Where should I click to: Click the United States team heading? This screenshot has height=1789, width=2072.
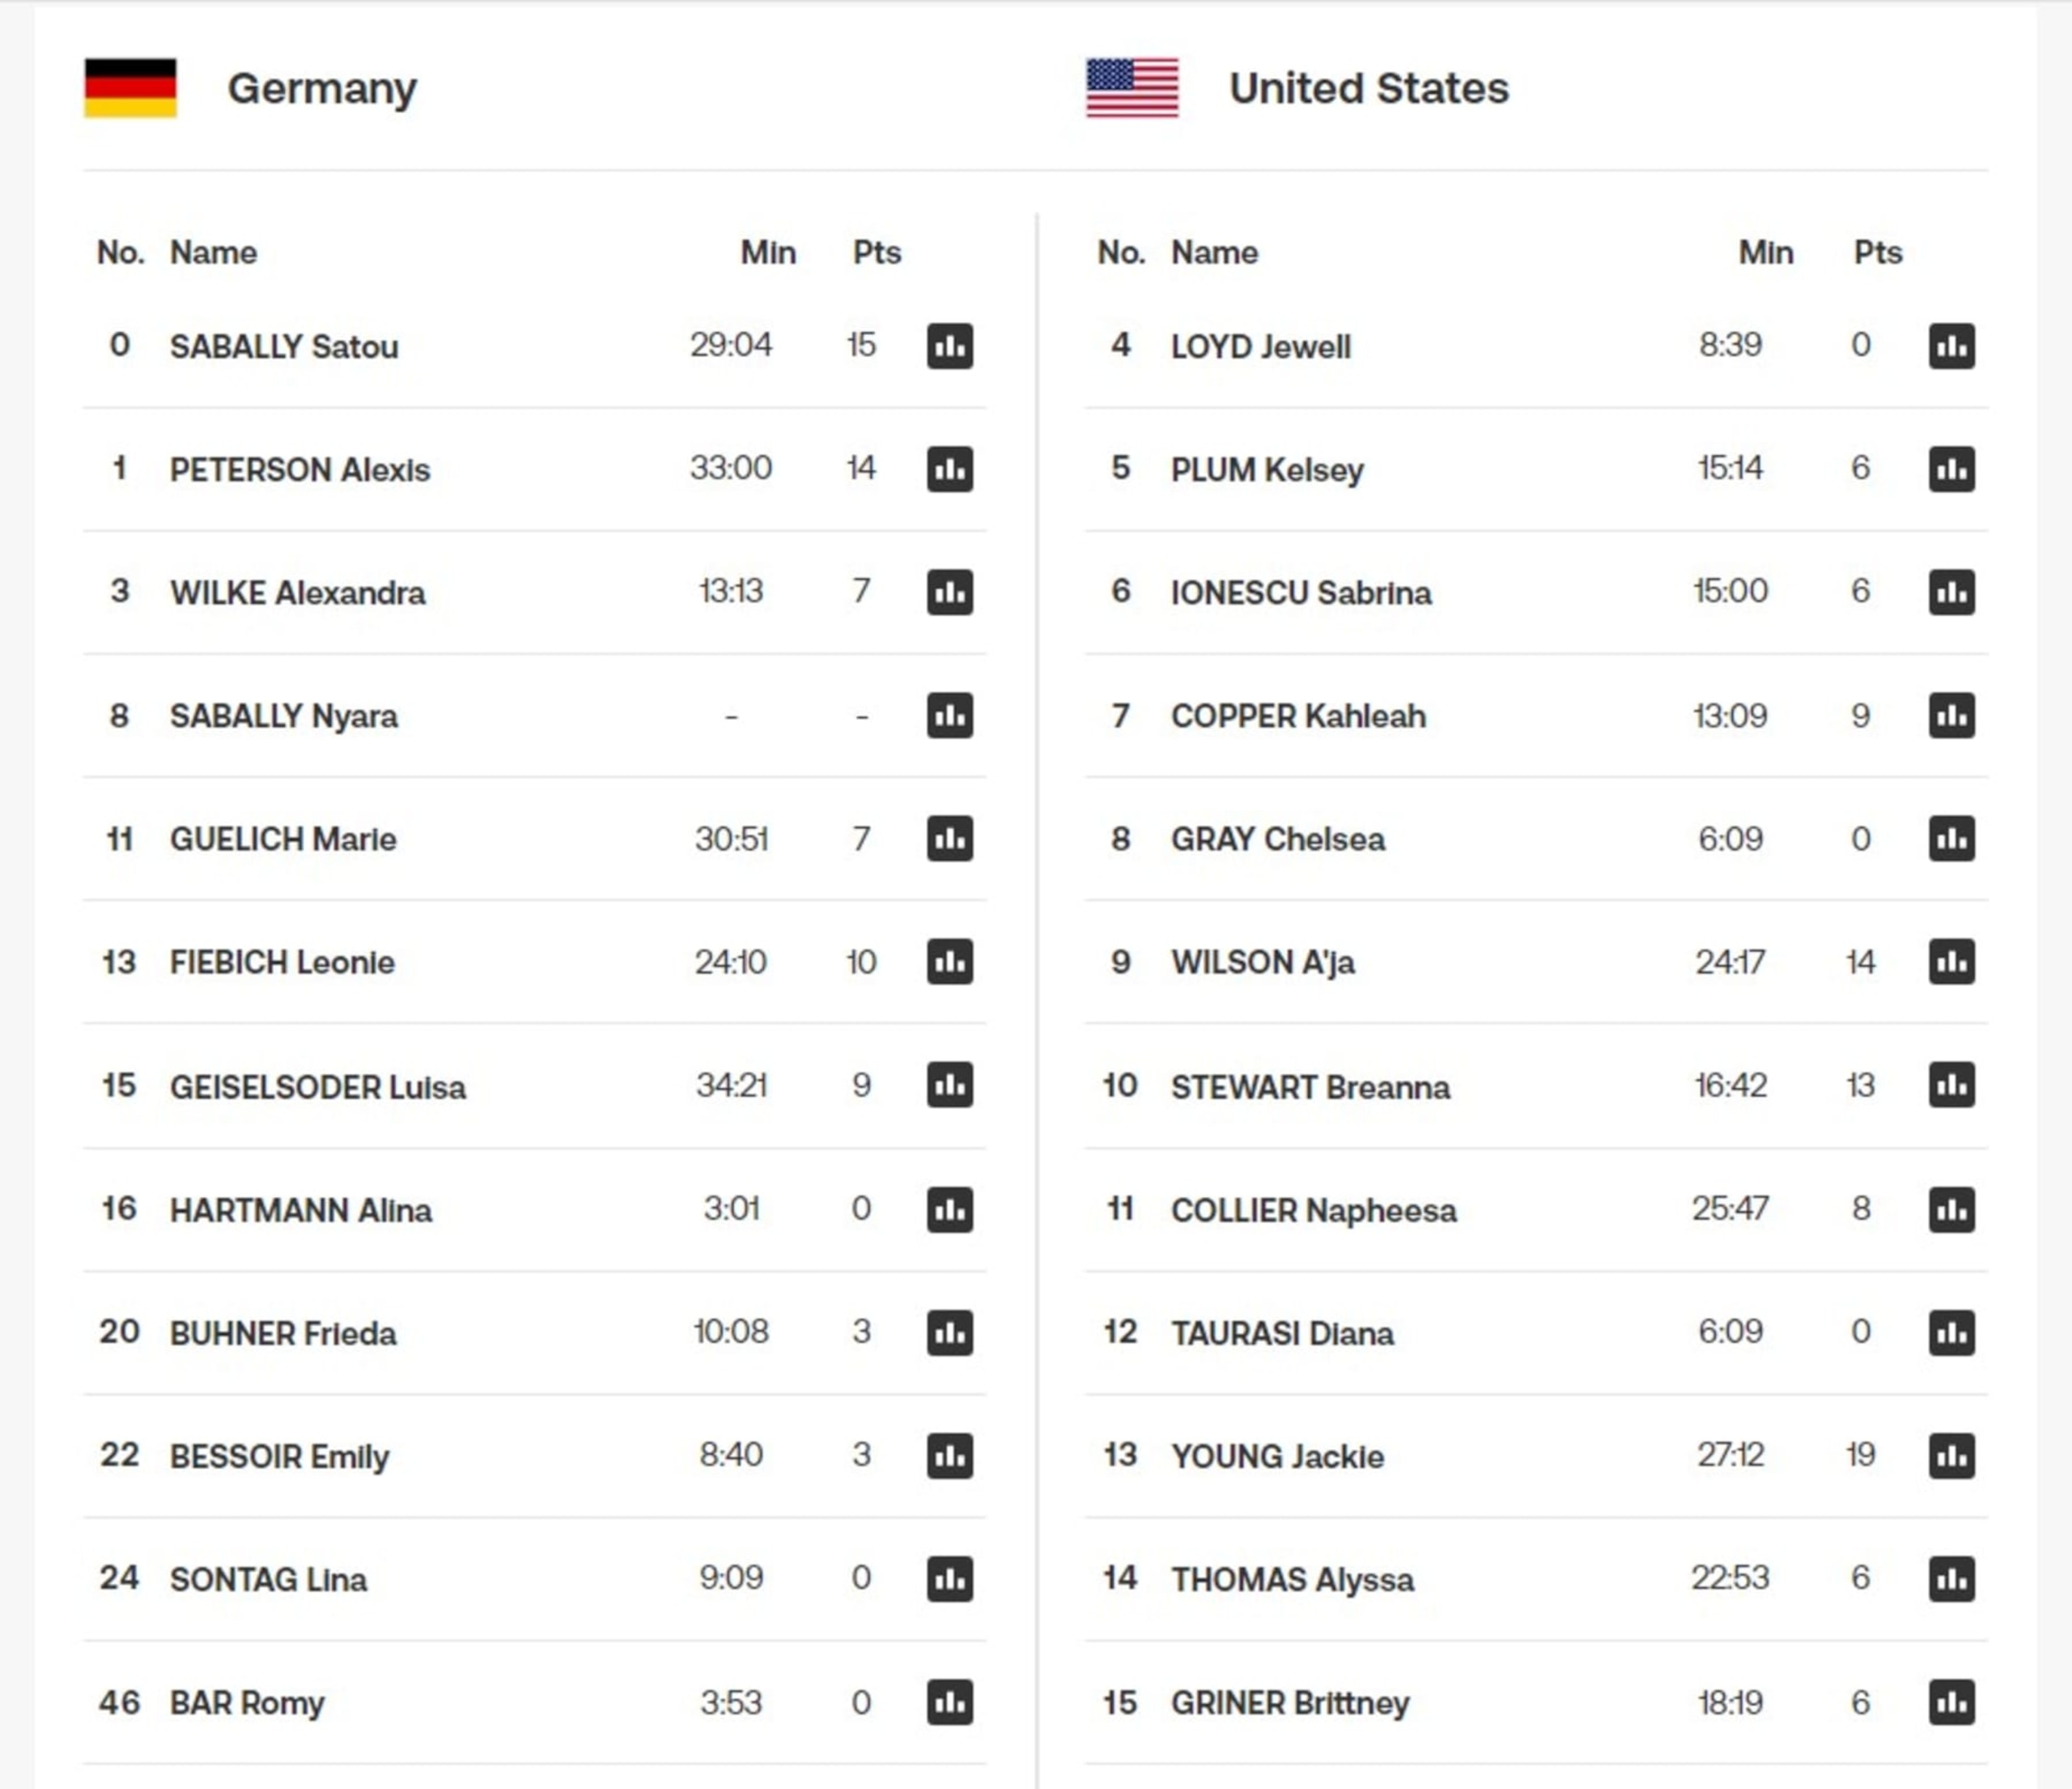1369,88
